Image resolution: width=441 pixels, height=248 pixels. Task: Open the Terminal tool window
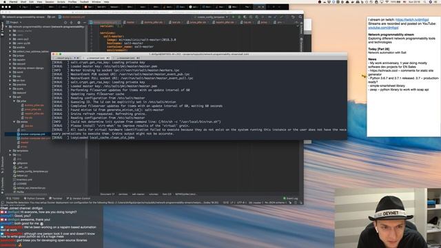click(x=55, y=198)
